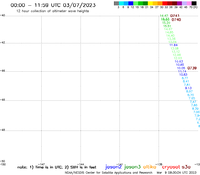Viewport: 200px width, 175px height.
Task: Click the wave height value 7.47
Action: point(193,102)
